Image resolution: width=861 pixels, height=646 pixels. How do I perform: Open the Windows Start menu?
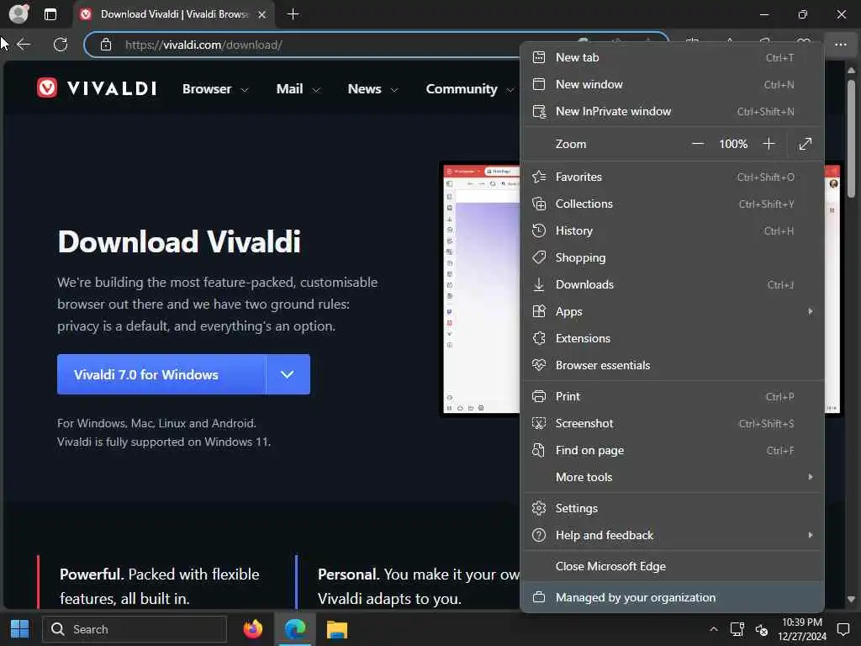[20, 629]
